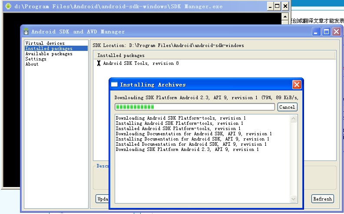The height and width of the screenshot is (214, 344).
Task: Click the Android SDK Tools wrench icon
Action: tap(99, 63)
